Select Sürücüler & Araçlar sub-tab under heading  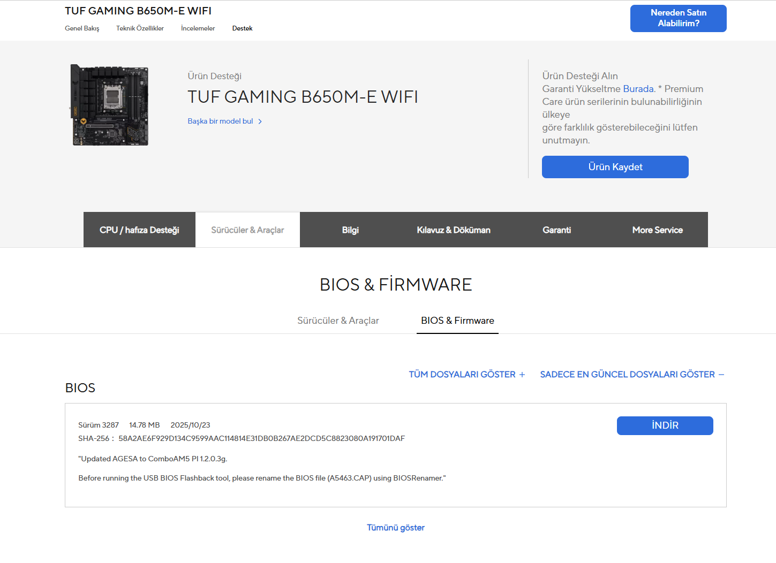pyautogui.click(x=338, y=321)
